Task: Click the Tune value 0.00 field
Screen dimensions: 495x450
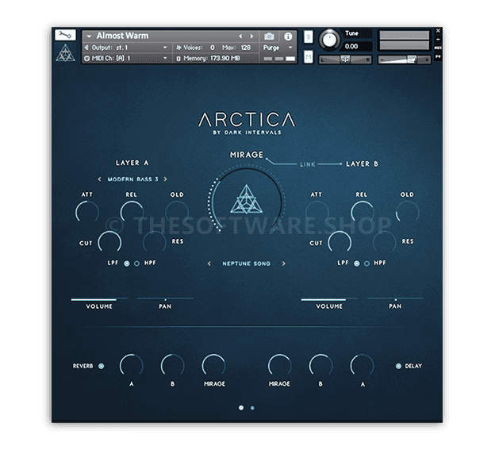Action: tap(357, 46)
